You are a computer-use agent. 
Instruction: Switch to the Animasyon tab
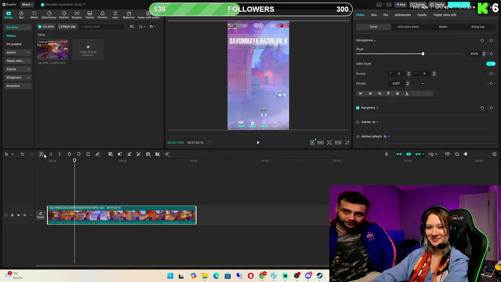pyautogui.click(x=403, y=15)
